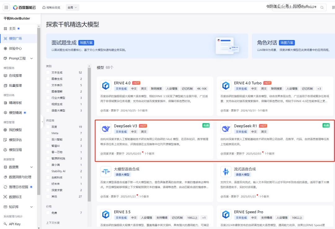Expand +3 tags on ERNIE 4.0 Turbo

[x=319, y=89]
